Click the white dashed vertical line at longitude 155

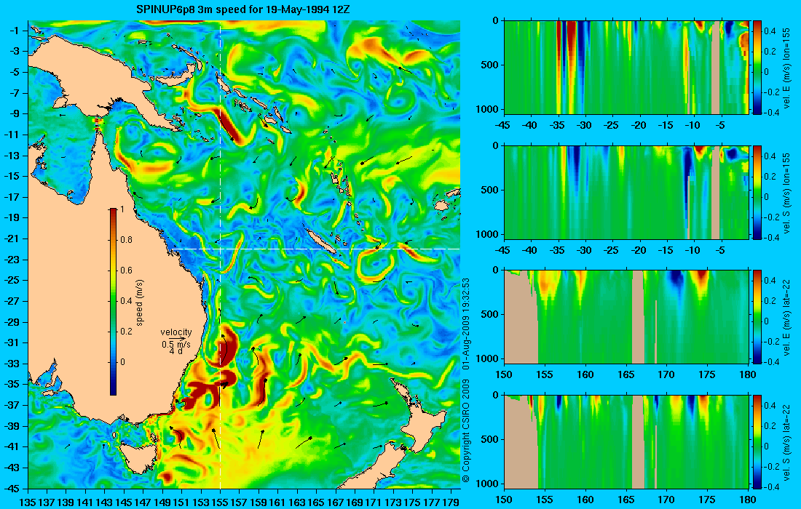220,254
